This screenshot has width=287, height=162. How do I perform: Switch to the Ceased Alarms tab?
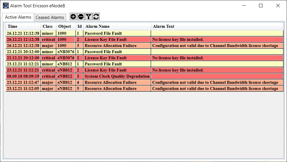tap(50, 18)
